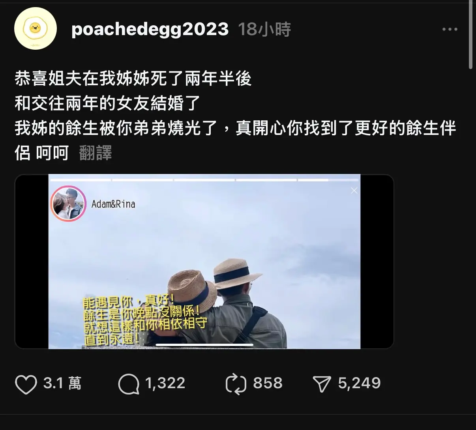Screen dimensions: 476x430
Task: Repost using the circular arrows icon
Action: click(x=236, y=384)
